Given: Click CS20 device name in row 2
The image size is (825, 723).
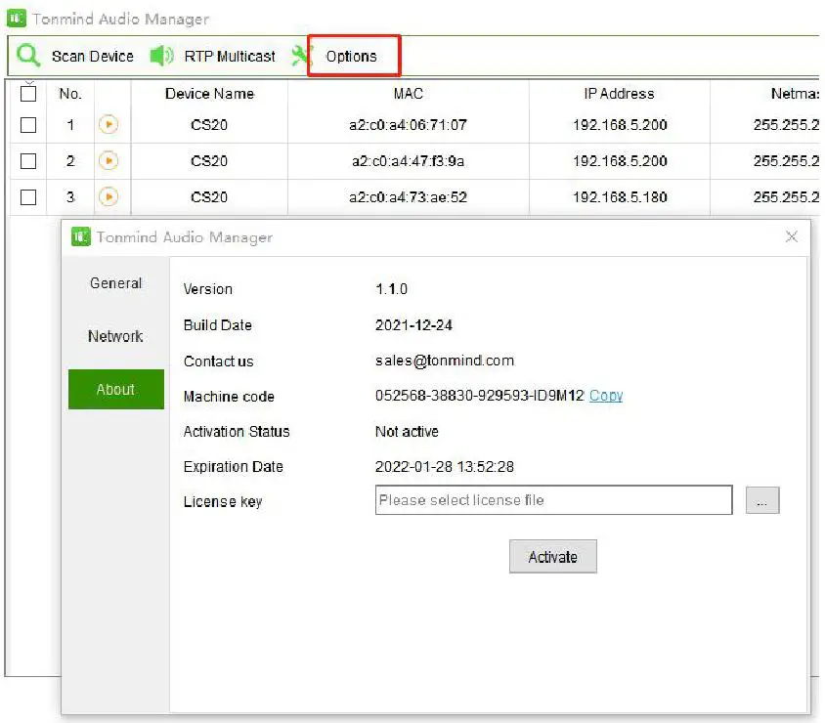Looking at the screenshot, I should (x=209, y=161).
